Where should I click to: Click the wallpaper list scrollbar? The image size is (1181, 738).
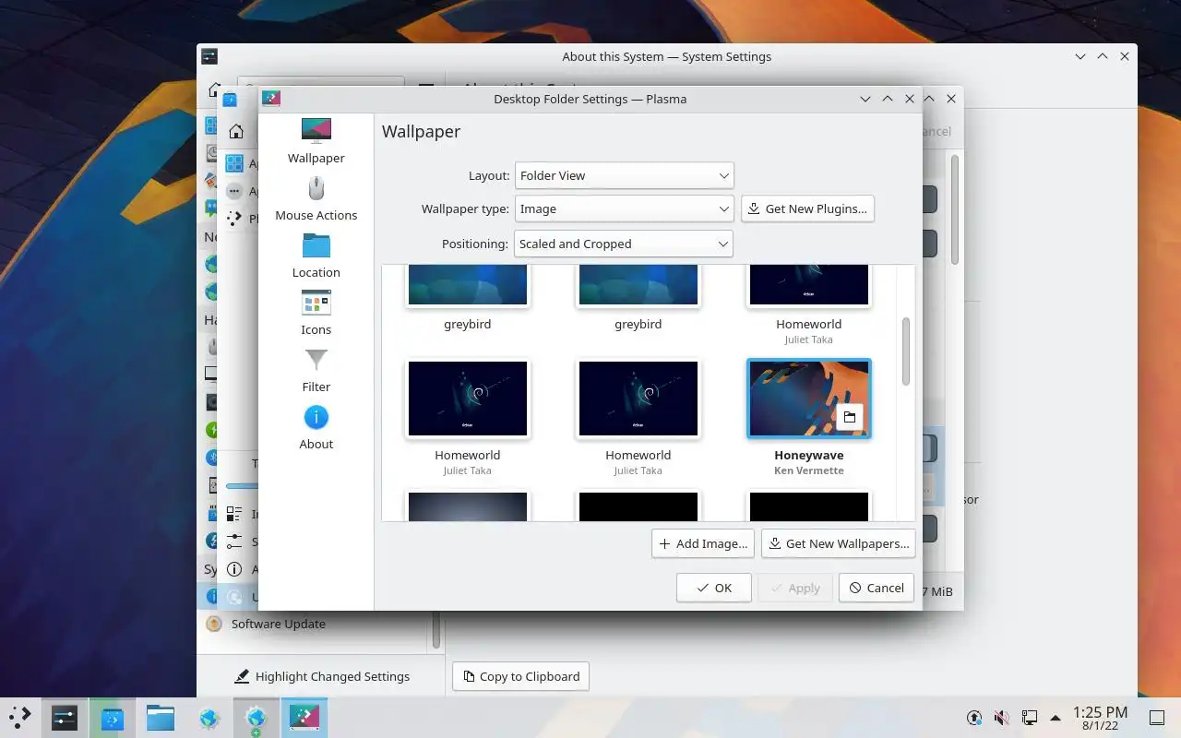(x=906, y=351)
